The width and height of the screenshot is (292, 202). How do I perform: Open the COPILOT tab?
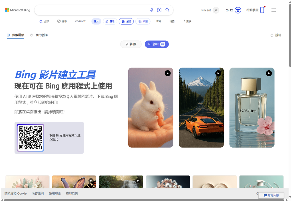tap(80, 21)
